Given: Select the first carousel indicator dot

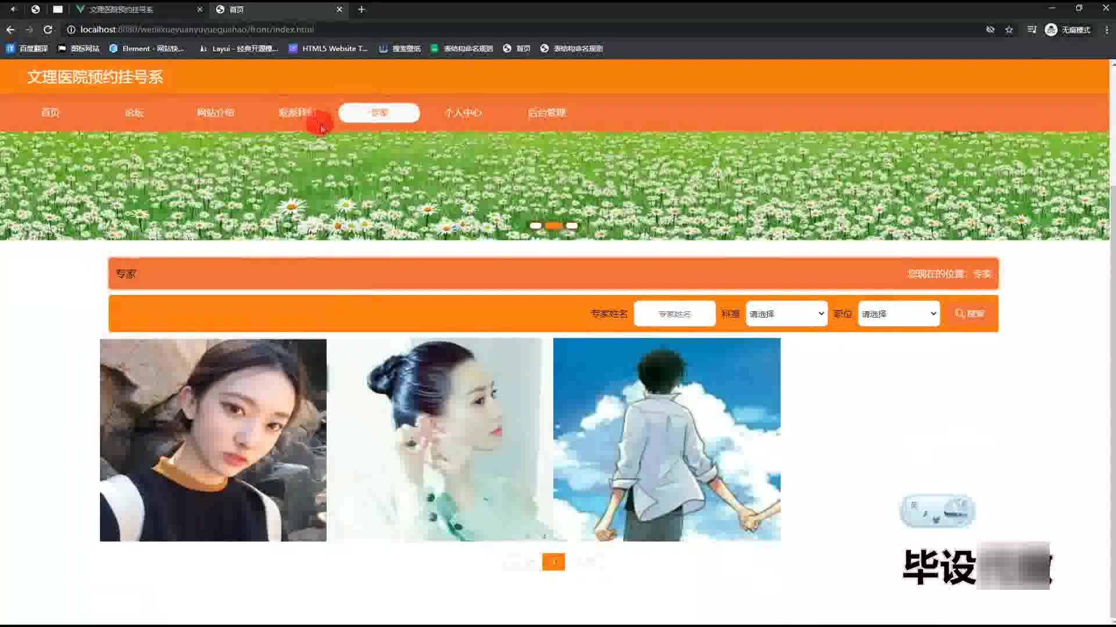Looking at the screenshot, I should point(535,225).
